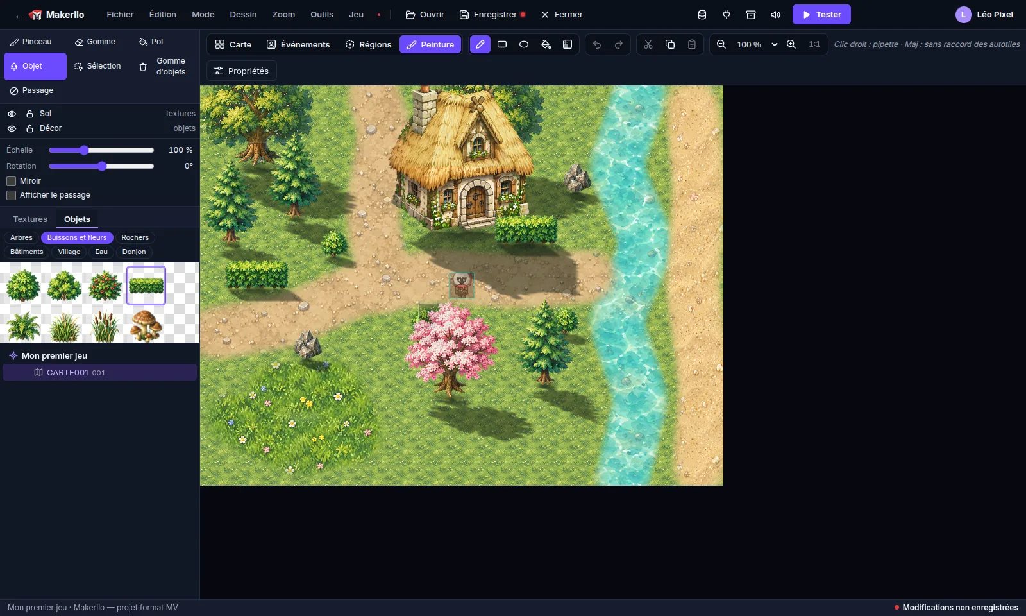Image resolution: width=1026 pixels, height=616 pixels.
Task: Click Enregistrer to save project
Action: tap(492, 14)
